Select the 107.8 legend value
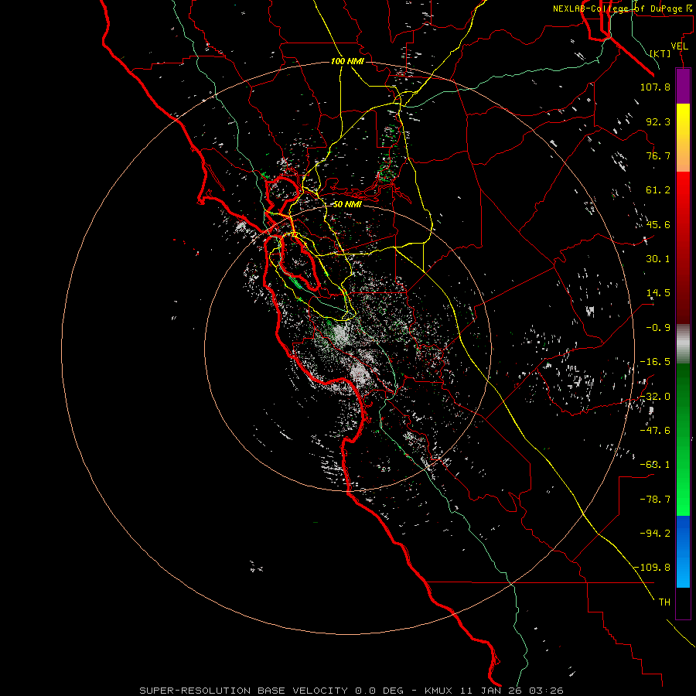696x696 pixels. coord(655,87)
